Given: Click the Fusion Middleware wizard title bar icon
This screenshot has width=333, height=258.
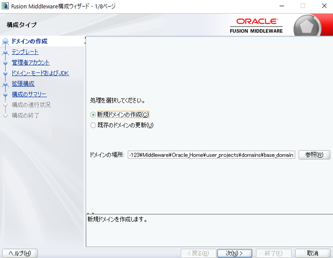Looking at the screenshot, I should pos(5,6).
